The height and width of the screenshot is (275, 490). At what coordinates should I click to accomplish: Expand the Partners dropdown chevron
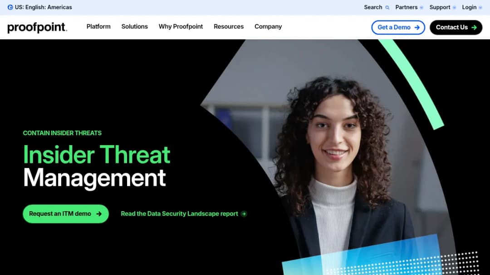point(421,8)
